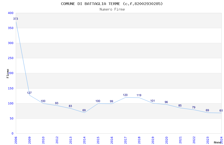224x145 pixels.
Task: Click data label 85 for 2021
Action: coord(180,105)
